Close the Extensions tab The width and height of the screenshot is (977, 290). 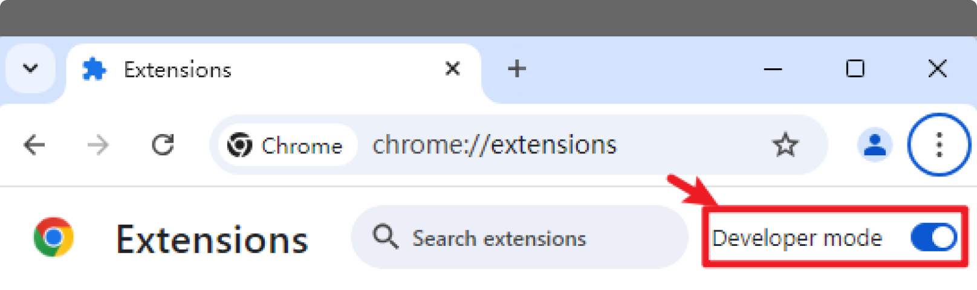[x=452, y=69]
